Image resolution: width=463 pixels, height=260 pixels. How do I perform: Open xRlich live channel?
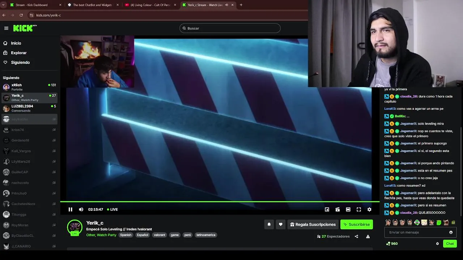(x=30, y=87)
